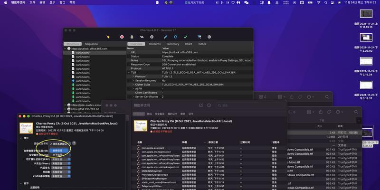Toggle recording with the red record button in Charles
This screenshot has width=380, height=190.
[122, 37]
